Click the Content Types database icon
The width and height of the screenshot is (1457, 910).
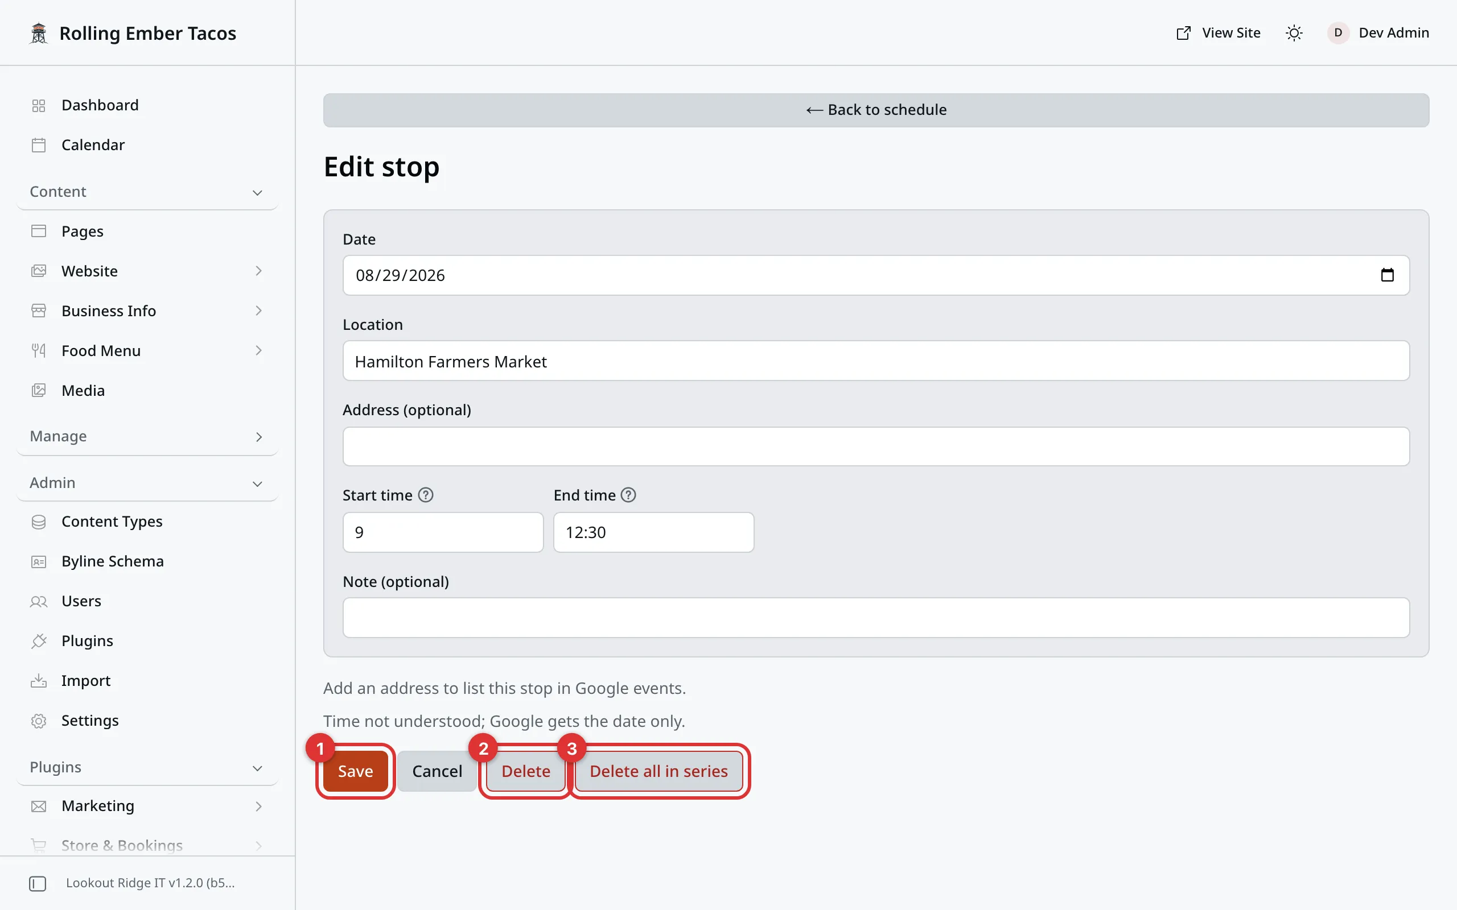coord(39,522)
